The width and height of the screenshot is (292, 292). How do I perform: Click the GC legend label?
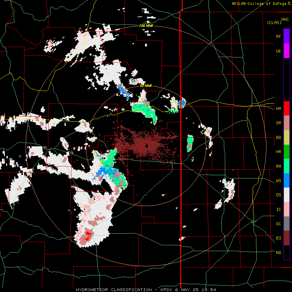(x=278, y=224)
